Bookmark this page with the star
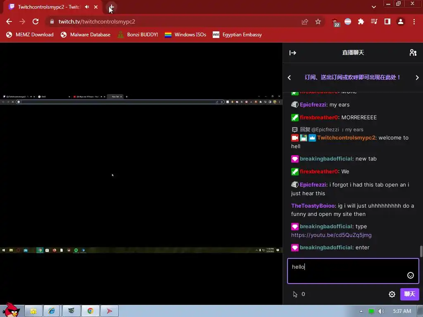Screen dimensions: 423x317 (x=318, y=21)
